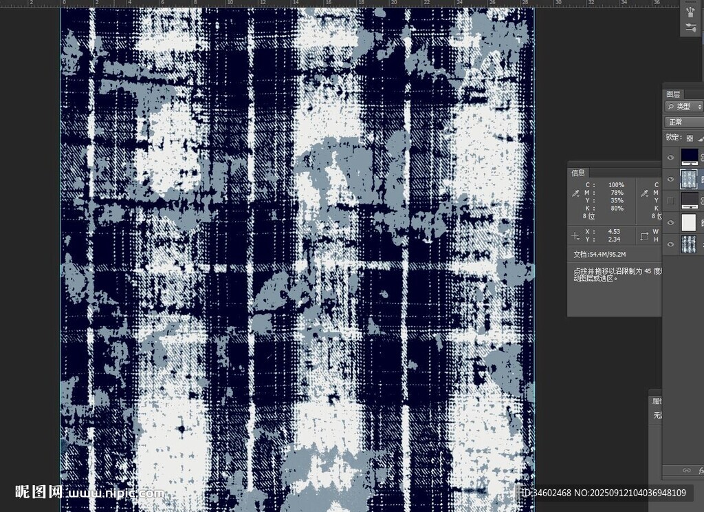This screenshot has height=512, width=704.
Task: Open the blend mode dropdown set to 正常
Action: pos(684,122)
